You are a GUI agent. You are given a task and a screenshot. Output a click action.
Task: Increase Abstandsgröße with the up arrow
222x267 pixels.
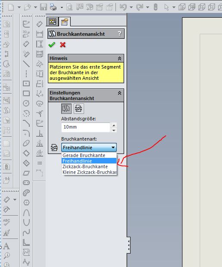coord(114,126)
